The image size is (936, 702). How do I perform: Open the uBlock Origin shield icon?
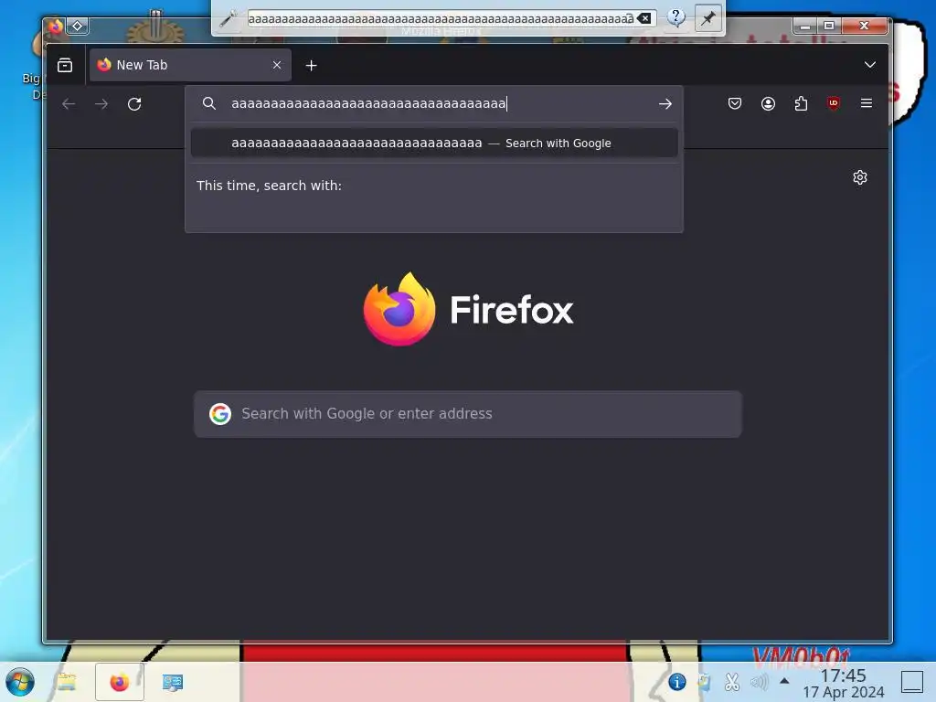834,103
